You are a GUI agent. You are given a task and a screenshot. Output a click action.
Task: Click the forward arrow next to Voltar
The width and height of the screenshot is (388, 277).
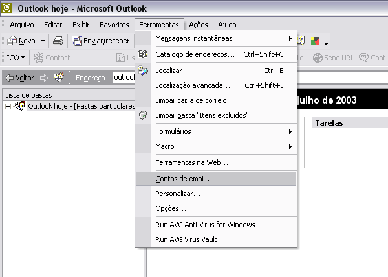[x=44, y=78]
